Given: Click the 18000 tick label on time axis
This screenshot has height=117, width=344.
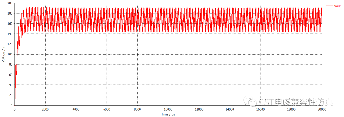Looking at the screenshot, I should (291, 109).
